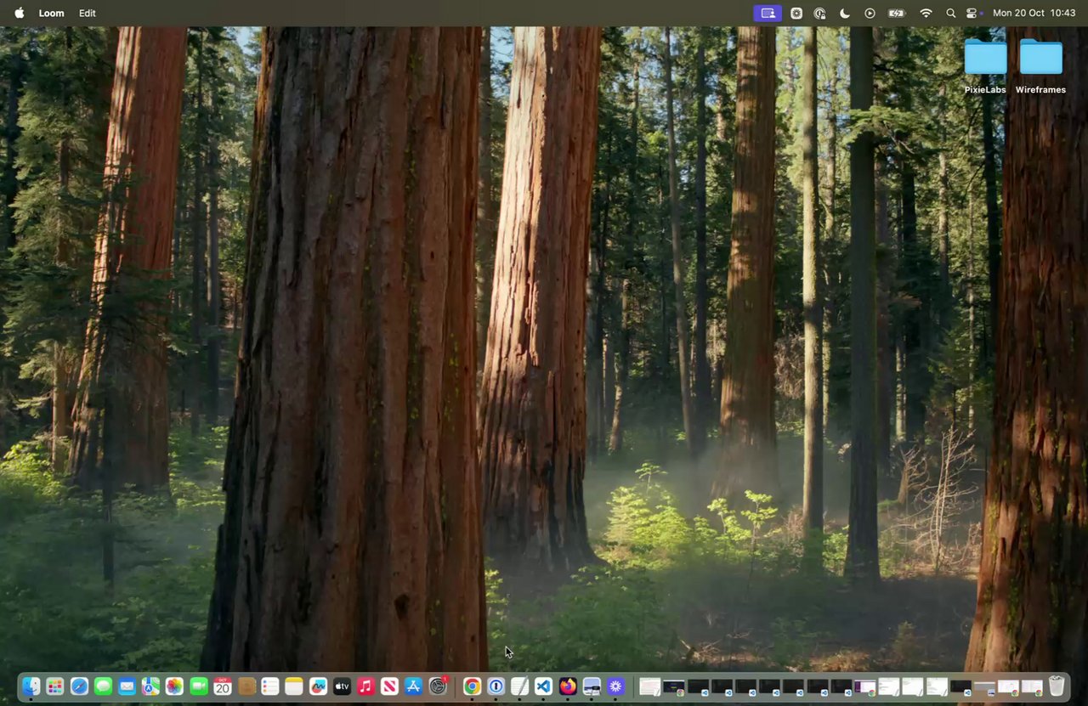
Task: Open the Focus moon icon in menu bar
Action: (x=845, y=14)
